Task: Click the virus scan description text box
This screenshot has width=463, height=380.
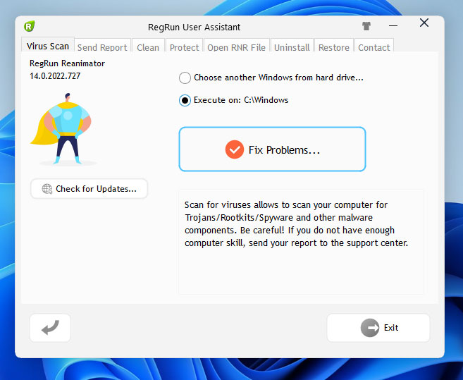Action: [301, 240]
